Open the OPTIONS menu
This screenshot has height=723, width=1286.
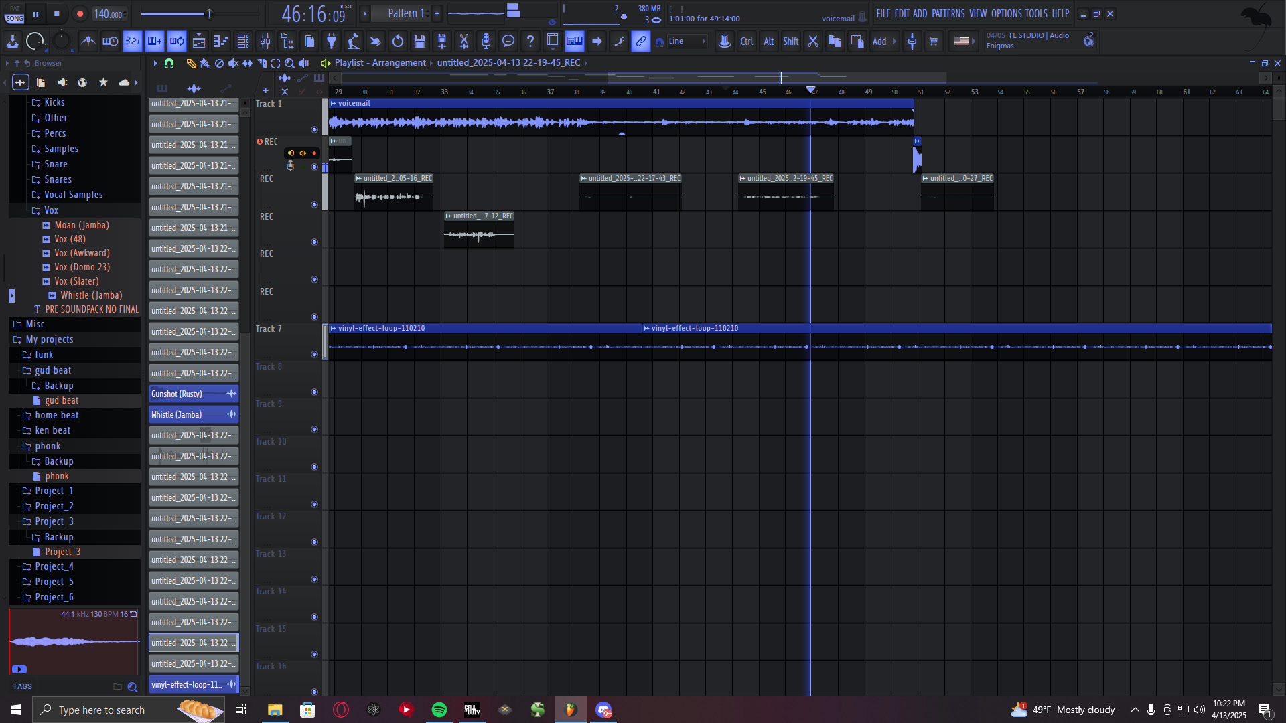(1006, 13)
